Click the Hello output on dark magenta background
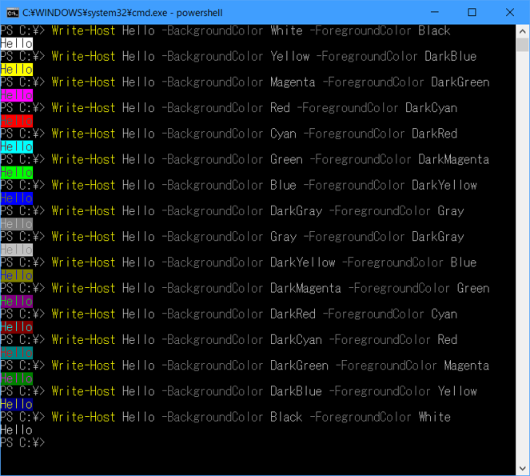The width and height of the screenshot is (530, 476). 17,301
